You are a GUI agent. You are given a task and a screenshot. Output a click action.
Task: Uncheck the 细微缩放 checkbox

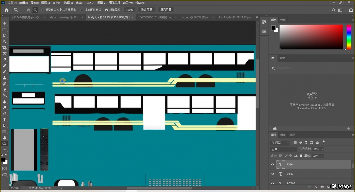pyautogui.click(x=107, y=10)
